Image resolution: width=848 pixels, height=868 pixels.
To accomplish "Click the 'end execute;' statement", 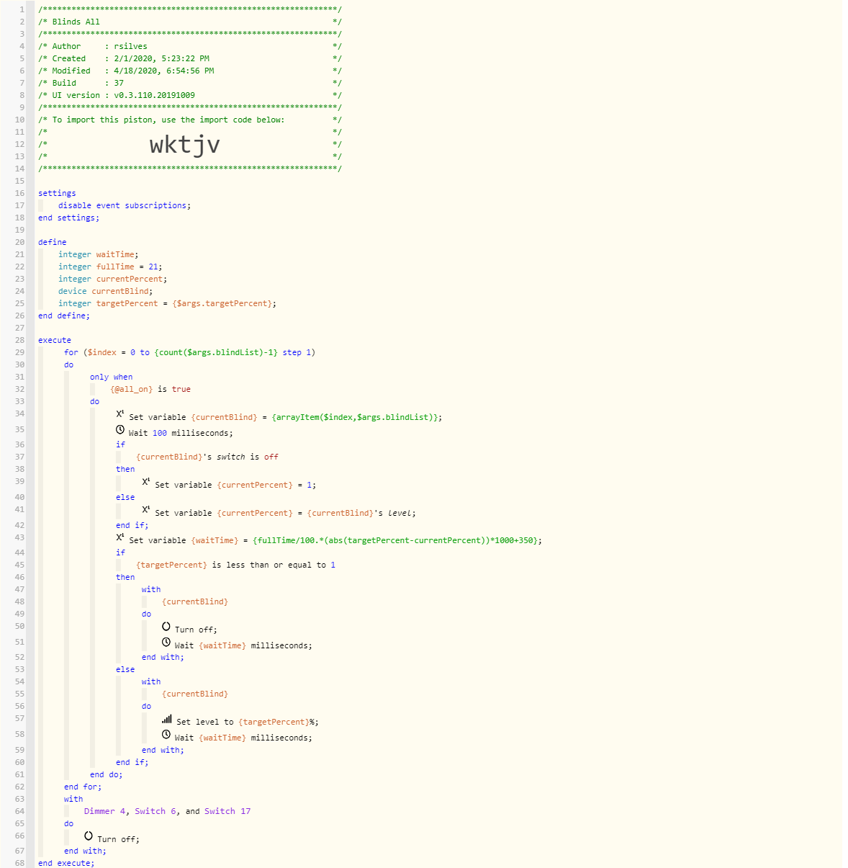I will 66,863.
